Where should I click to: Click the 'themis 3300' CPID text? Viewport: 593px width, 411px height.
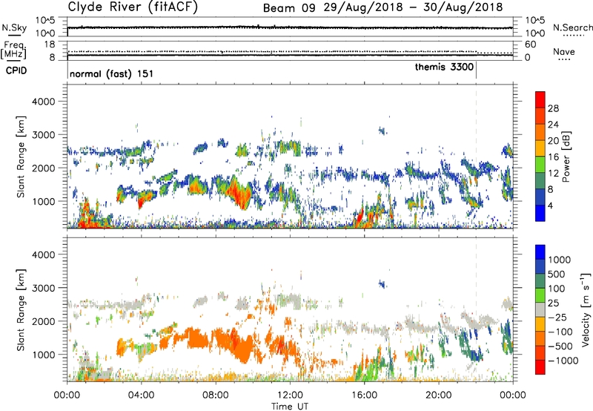tap(444, 67)
